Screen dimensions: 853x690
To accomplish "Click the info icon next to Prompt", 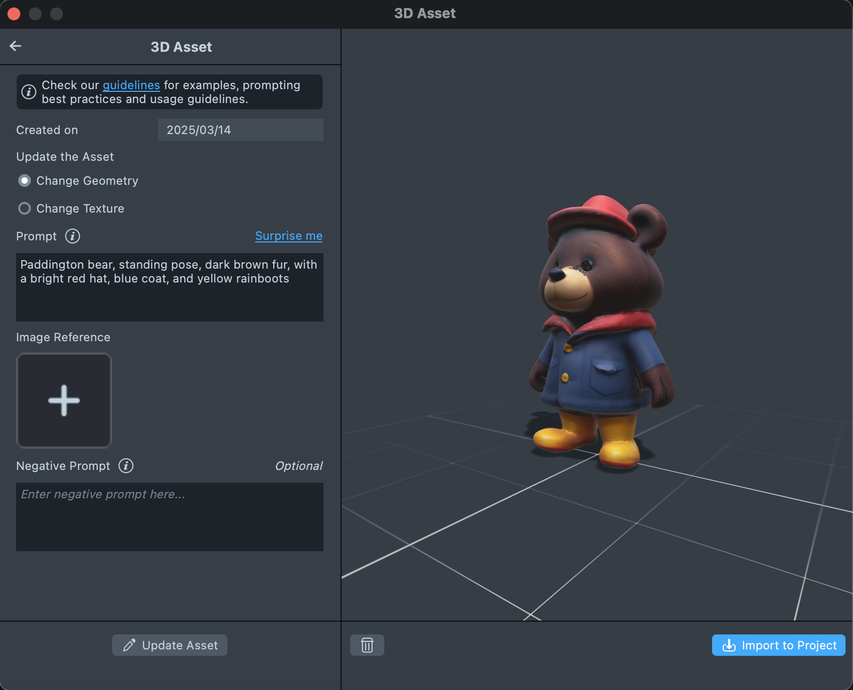I will [x=73, y=236].
